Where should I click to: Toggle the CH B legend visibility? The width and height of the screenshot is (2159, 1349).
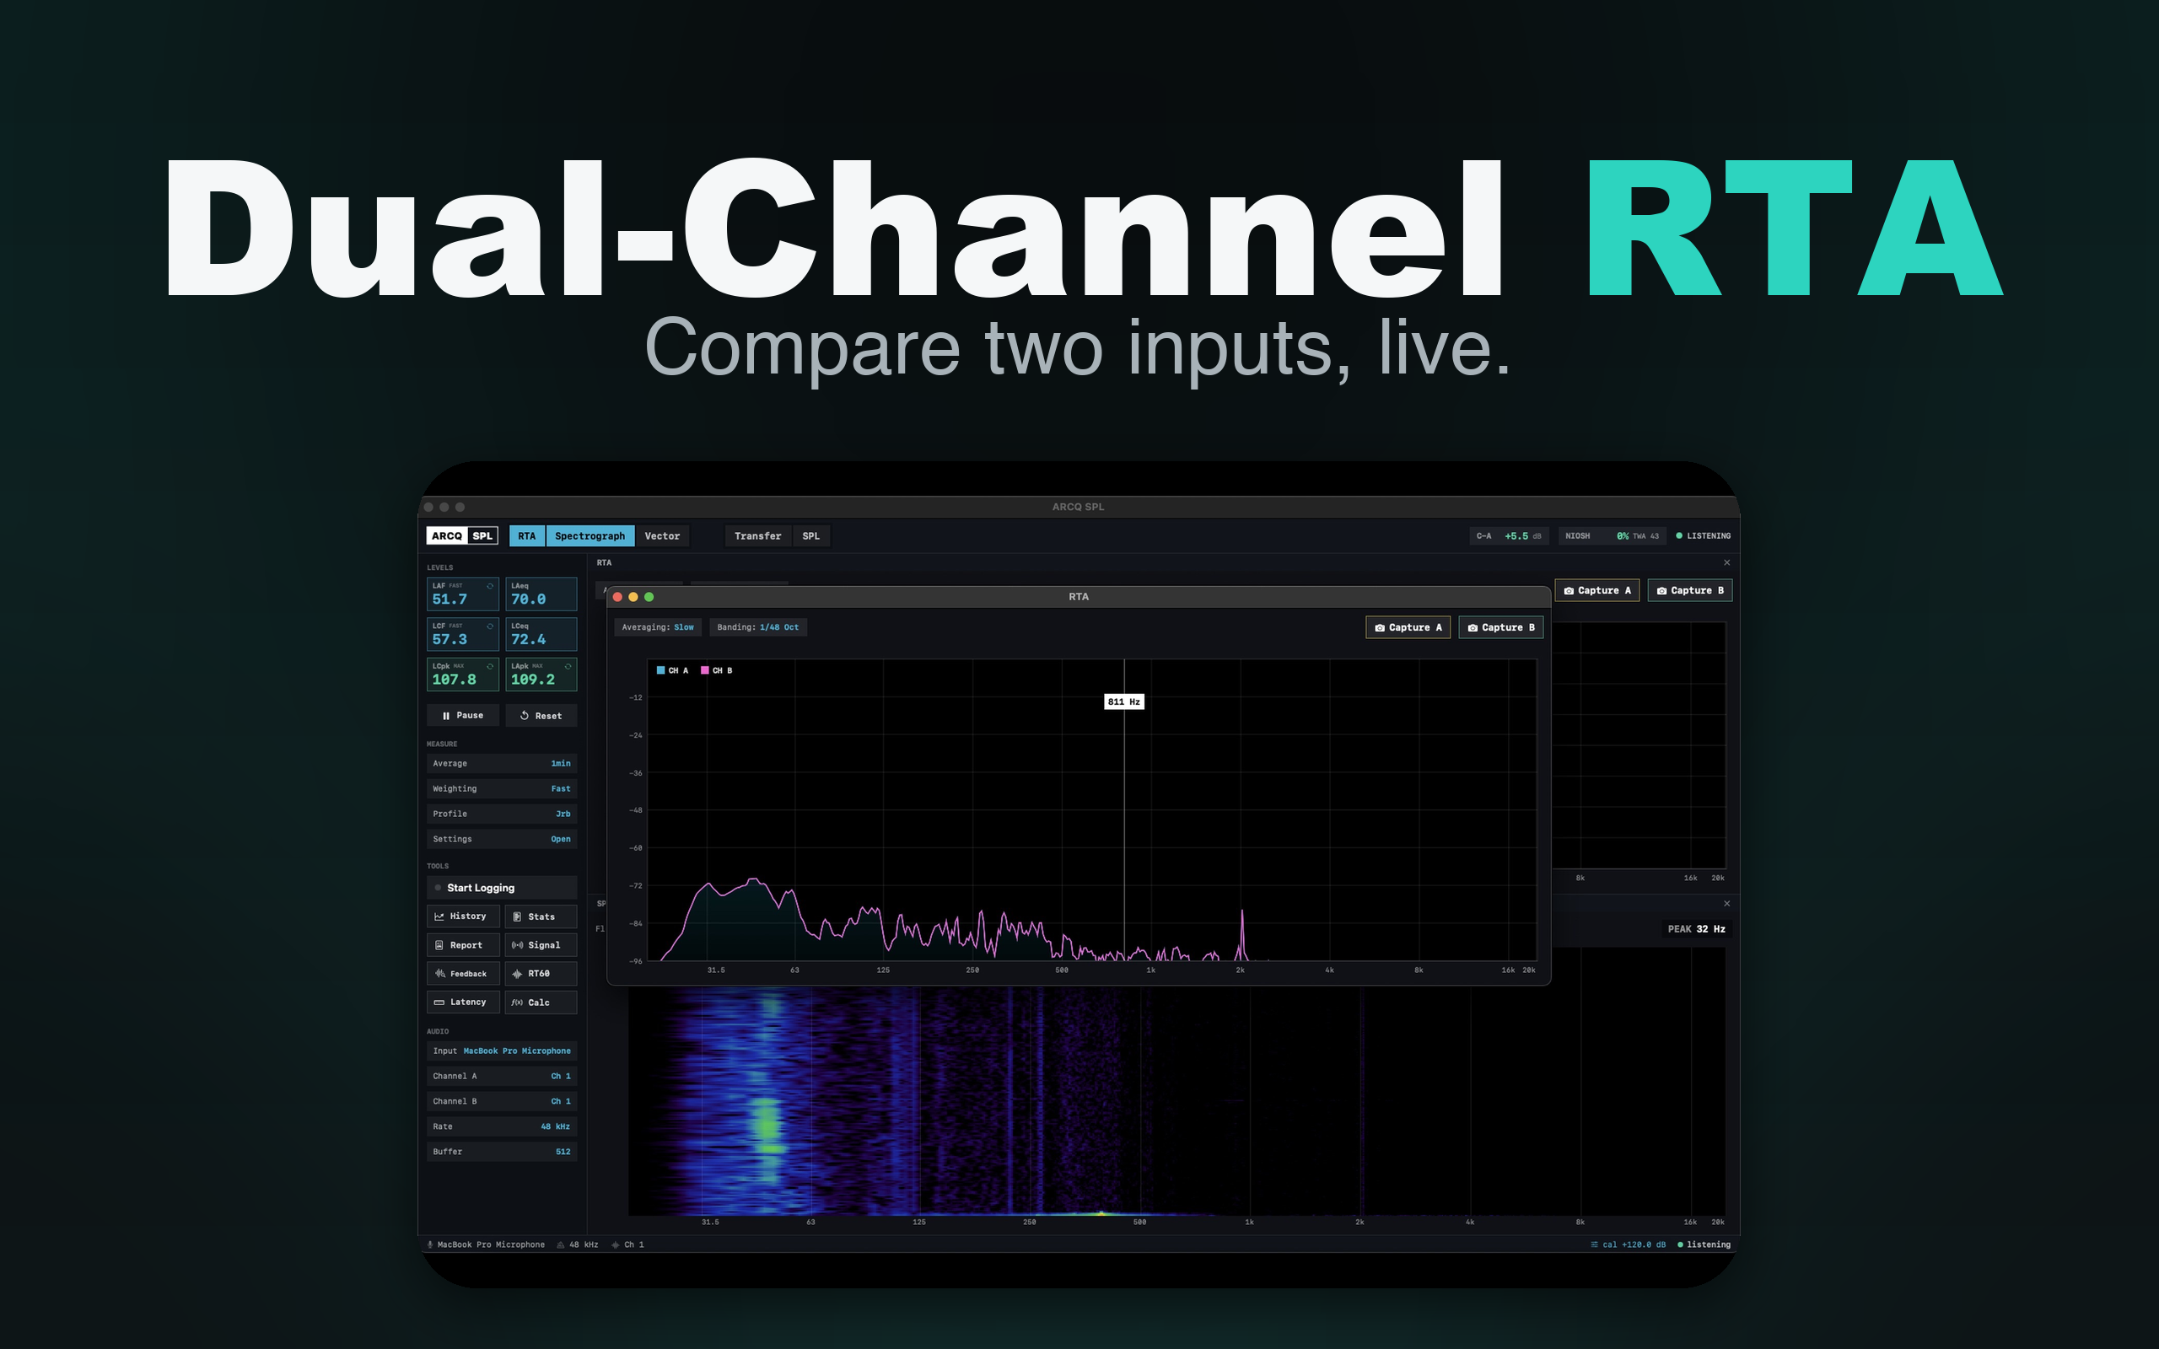coord(718,670)
